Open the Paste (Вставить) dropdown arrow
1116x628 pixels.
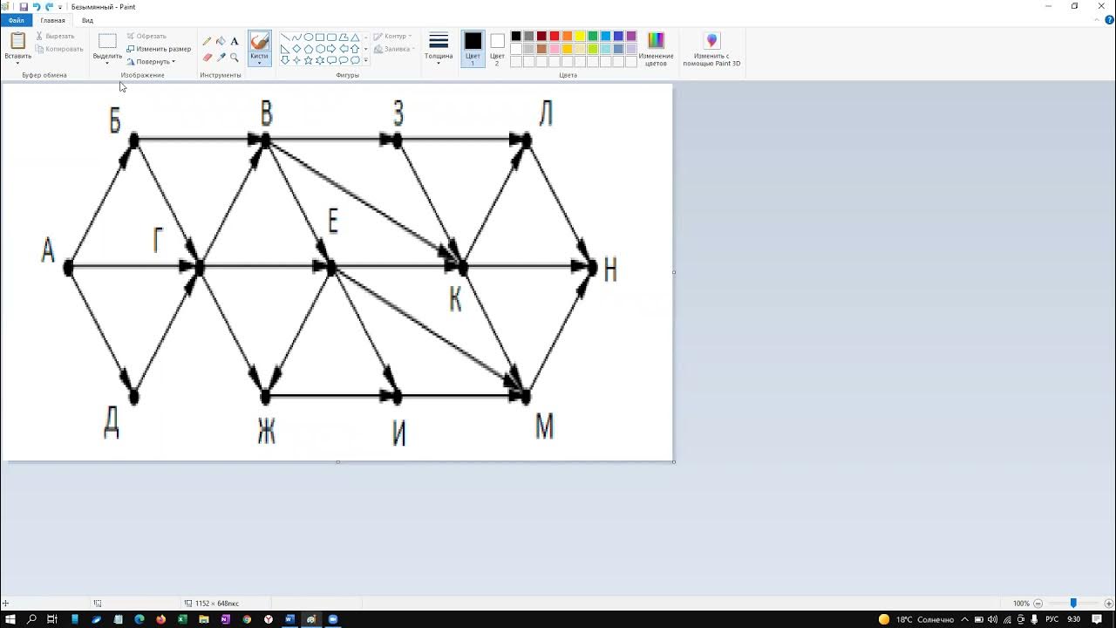(17, 63)
